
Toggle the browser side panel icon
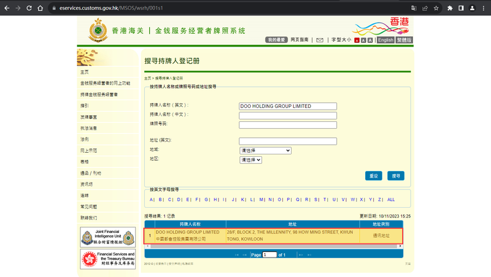tap(461, 8)
